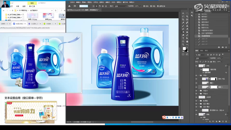Click the Home icon in options bar
This screenshot has height=130, width=231.
click(x=69, y=6)
